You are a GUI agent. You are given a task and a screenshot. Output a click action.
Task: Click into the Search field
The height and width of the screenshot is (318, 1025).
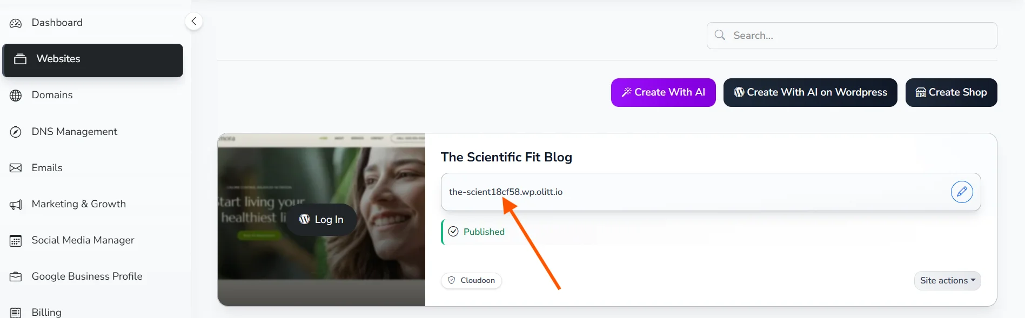pyautogui.click(x=859, y=36)
